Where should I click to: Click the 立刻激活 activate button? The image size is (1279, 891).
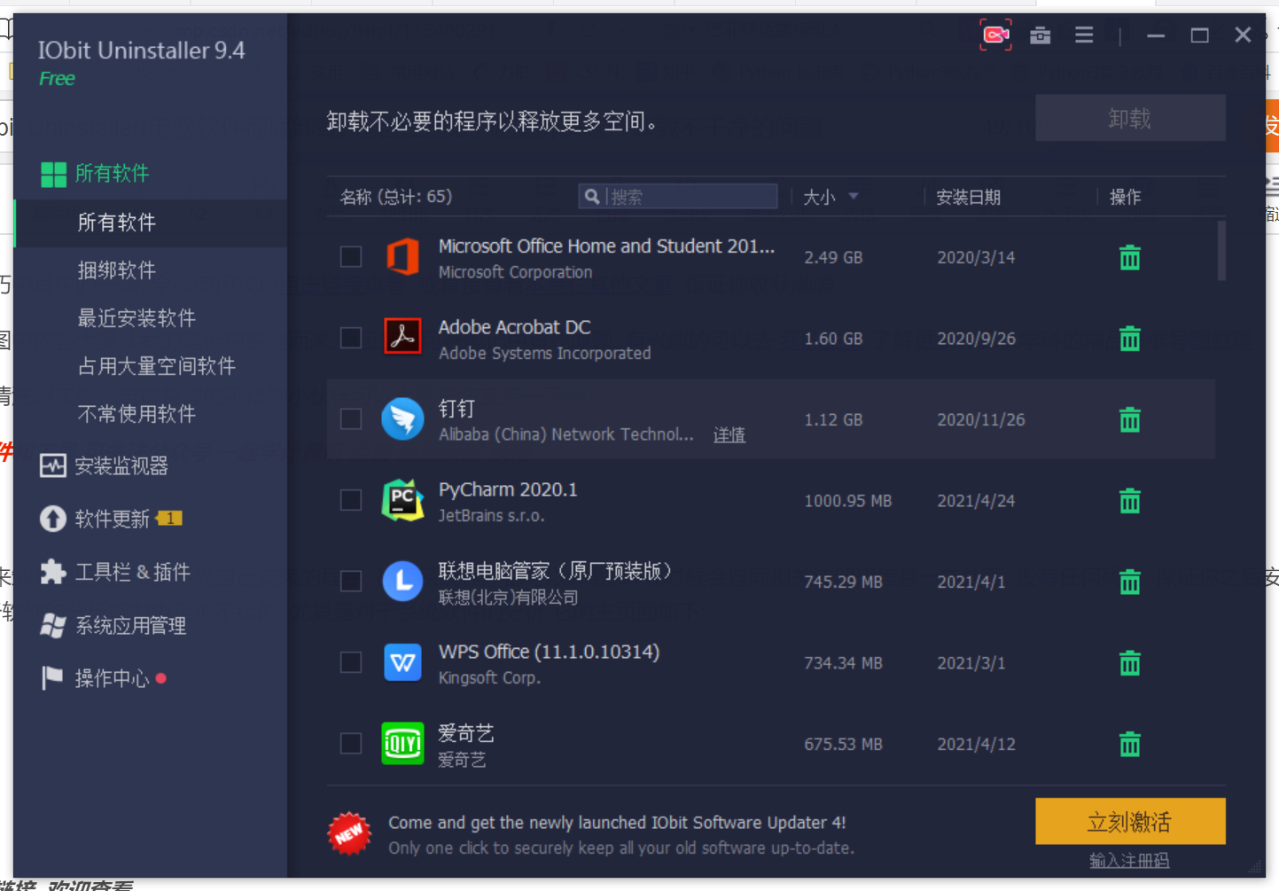[x=1130, y=822]
